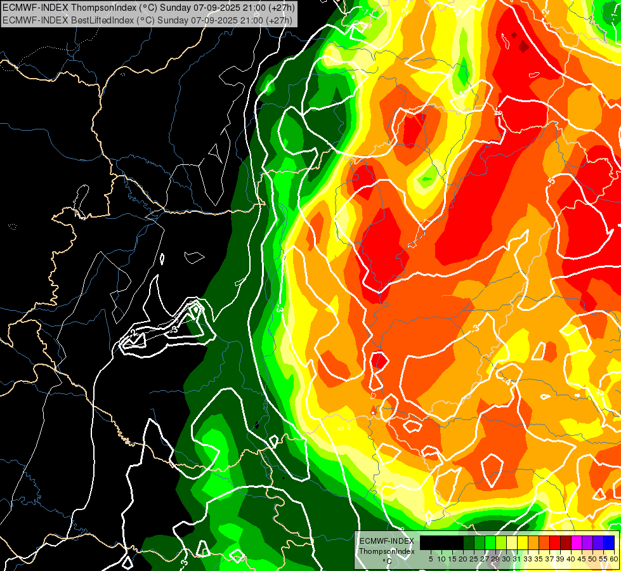Click the bright red legend swatch for 37-39
Screen dimensions: 621x571
tap(555, 542)
